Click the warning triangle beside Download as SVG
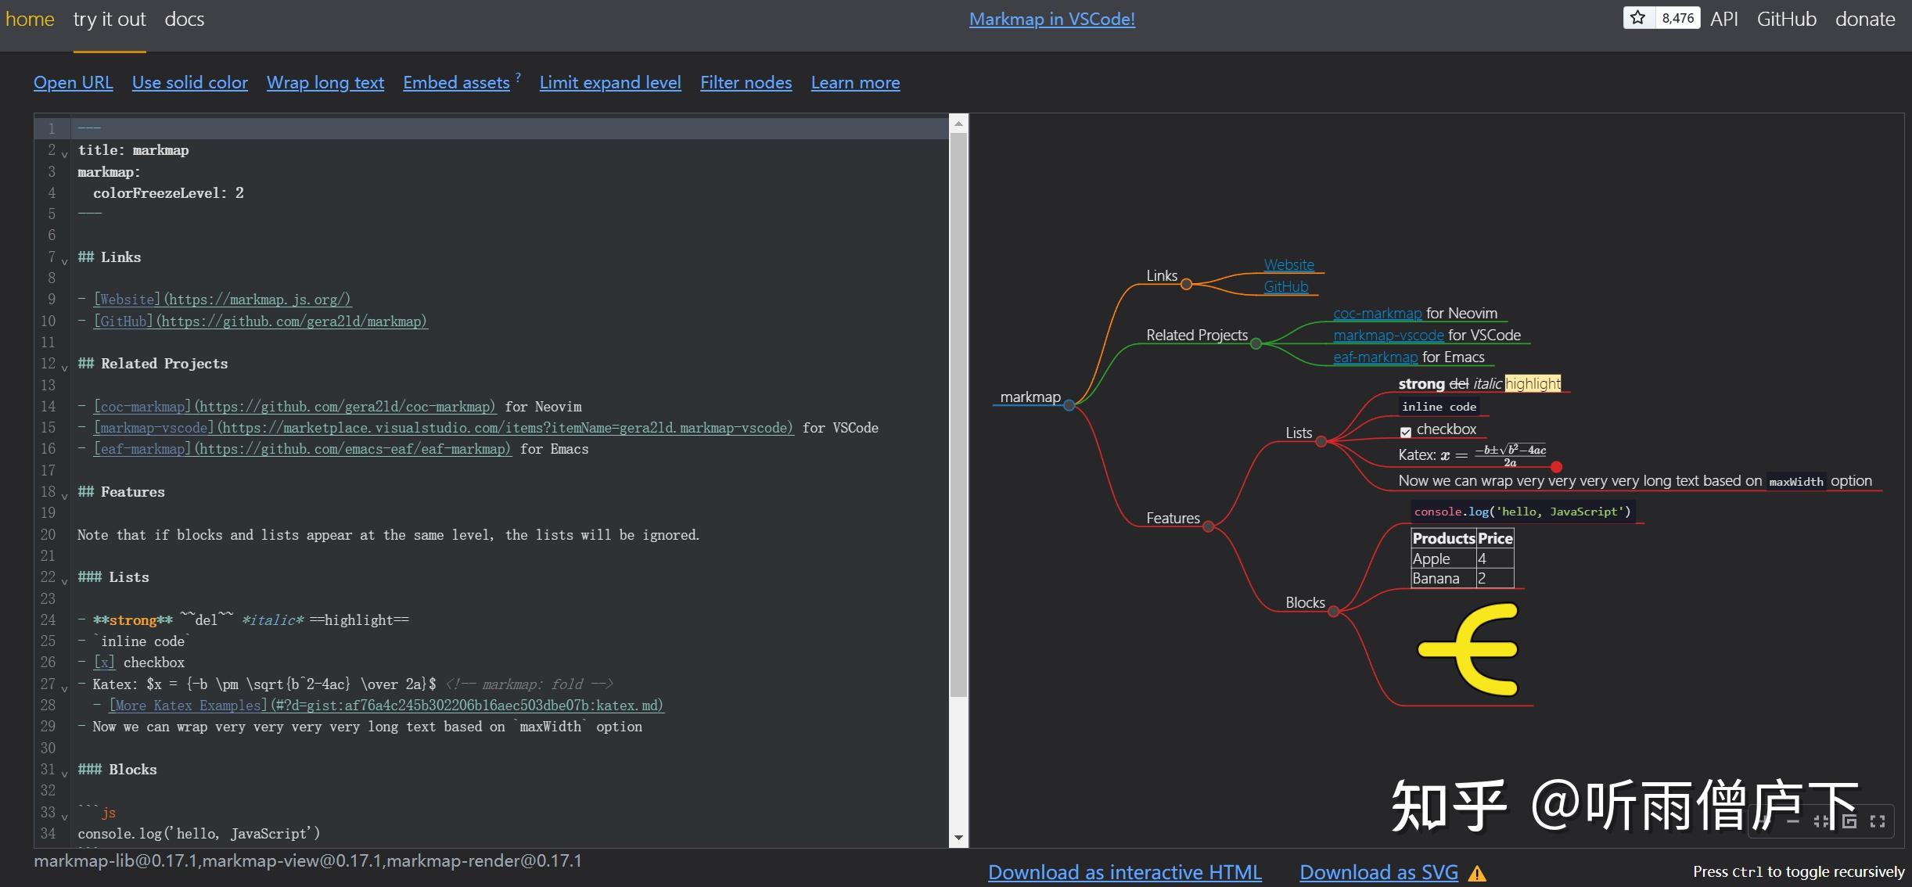Screen dimensions: 1912x887 [1477, 874]
